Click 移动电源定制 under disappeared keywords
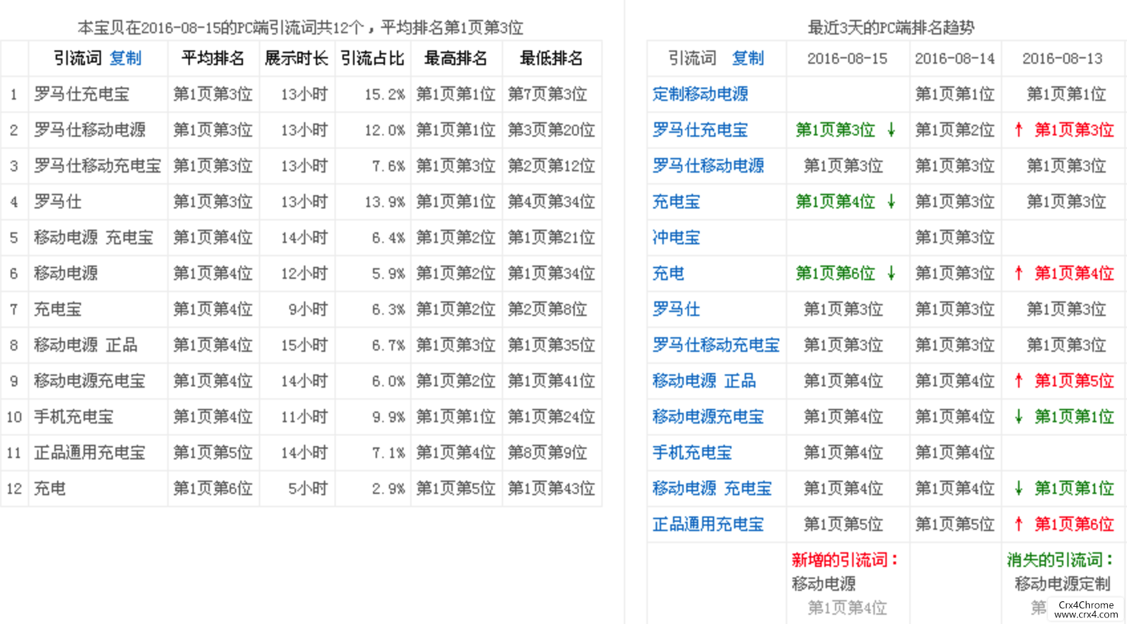This screenshot has width=1127, height=624. [x=1062, y=584]
